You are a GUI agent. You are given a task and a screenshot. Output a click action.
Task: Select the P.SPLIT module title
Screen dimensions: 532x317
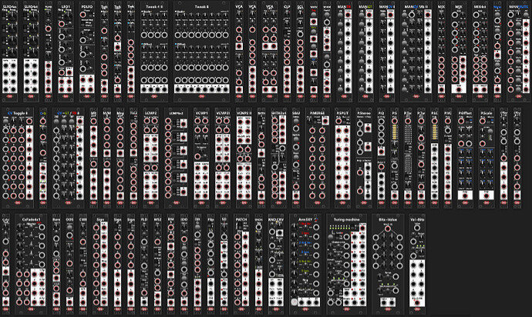[x=342, y=113]
